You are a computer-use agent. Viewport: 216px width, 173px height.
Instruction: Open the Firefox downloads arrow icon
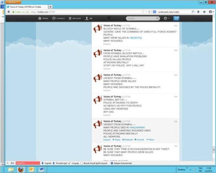(x=198, y=12)
